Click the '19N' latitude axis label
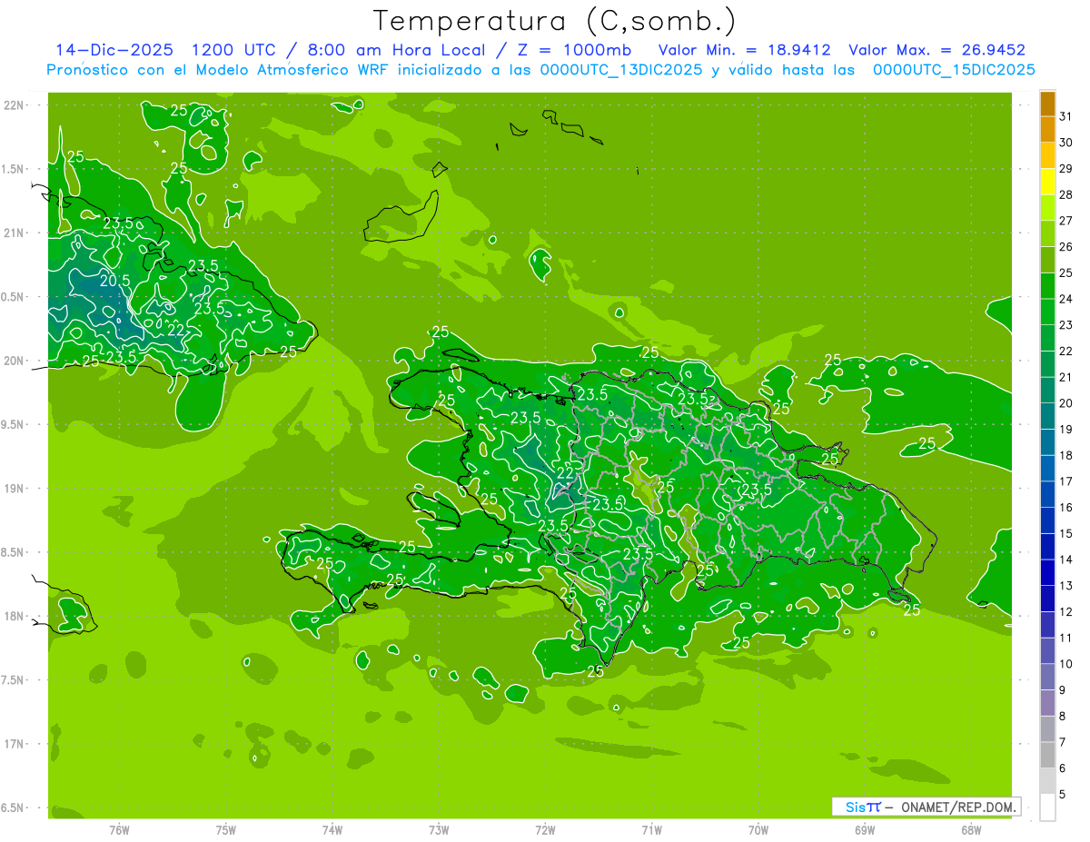1090x842 pixels. (13, 489)
